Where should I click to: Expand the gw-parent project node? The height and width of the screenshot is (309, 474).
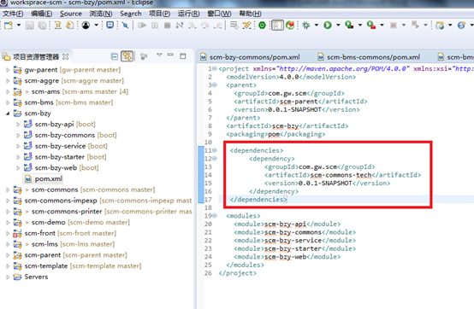8,70
